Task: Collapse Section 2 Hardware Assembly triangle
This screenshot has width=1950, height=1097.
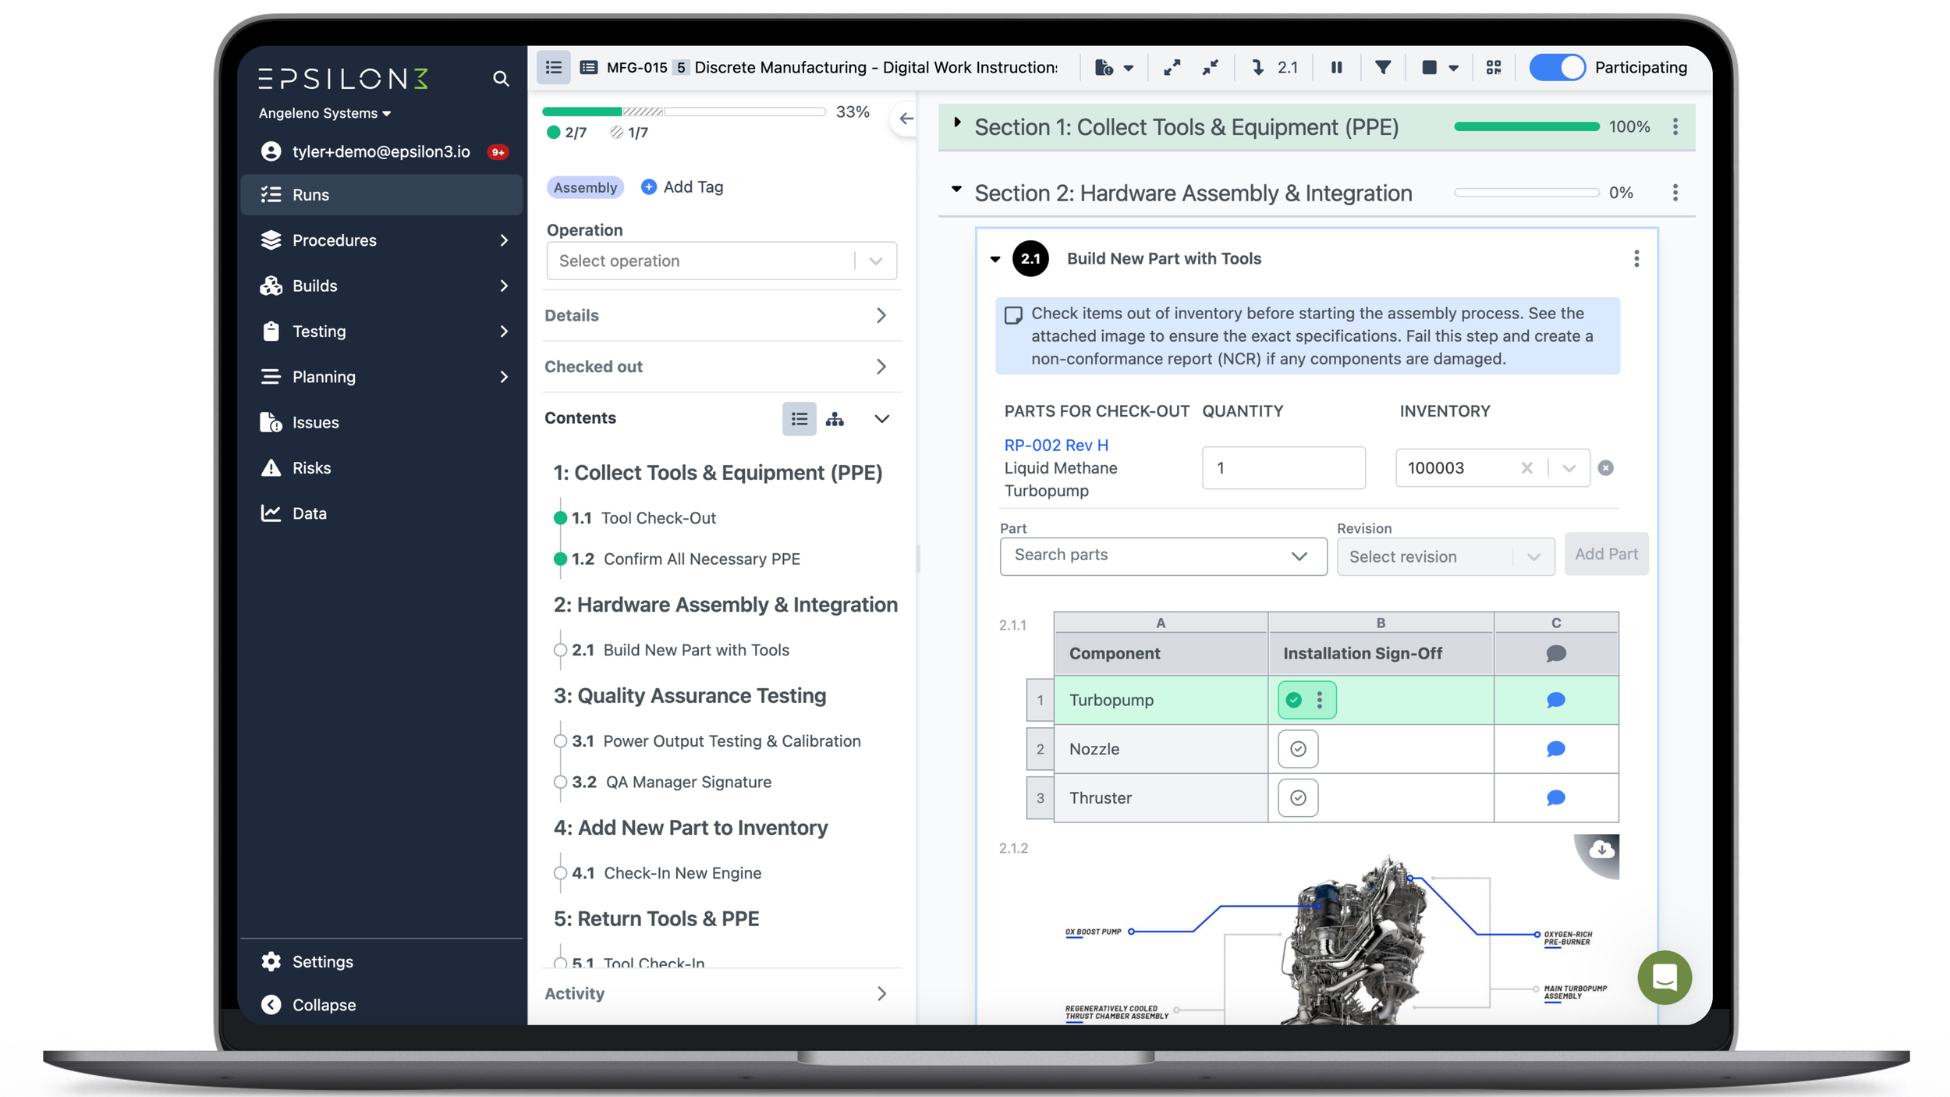Action: [x=956, y=190]
